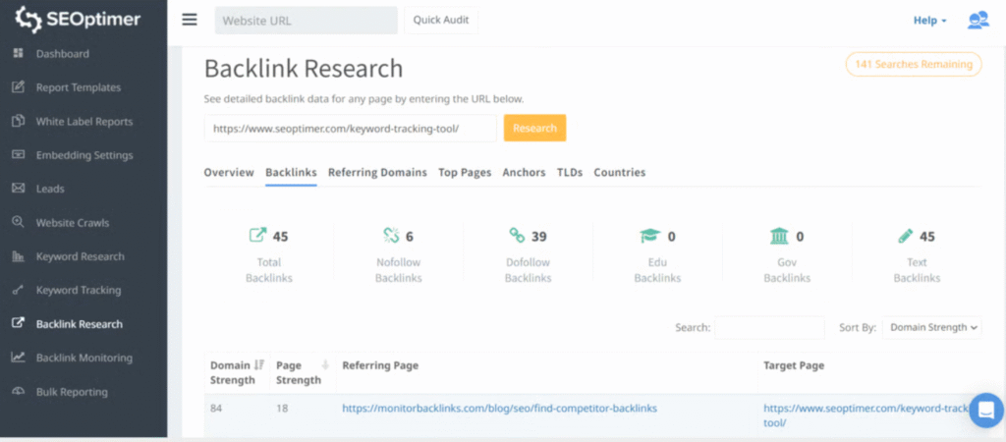Viewport: 1006px width, 442px height.
Task: Click the Leads envelope icon
Action: (x=18, y=189)
